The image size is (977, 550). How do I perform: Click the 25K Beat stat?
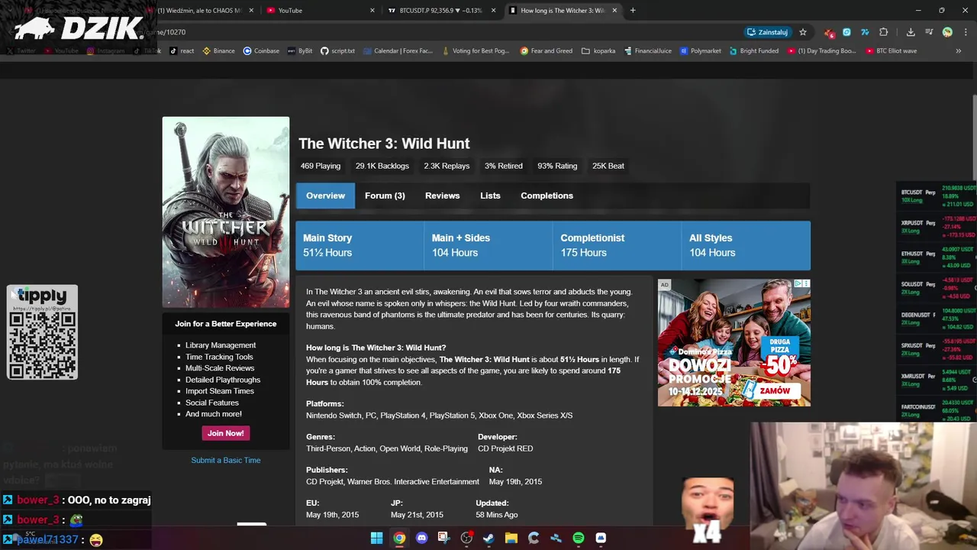pyautogui.click(x=608, y=166)
